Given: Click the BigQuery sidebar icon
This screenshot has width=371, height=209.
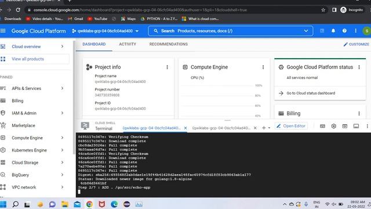Looking at the screenshot, I should click(3, 175).
